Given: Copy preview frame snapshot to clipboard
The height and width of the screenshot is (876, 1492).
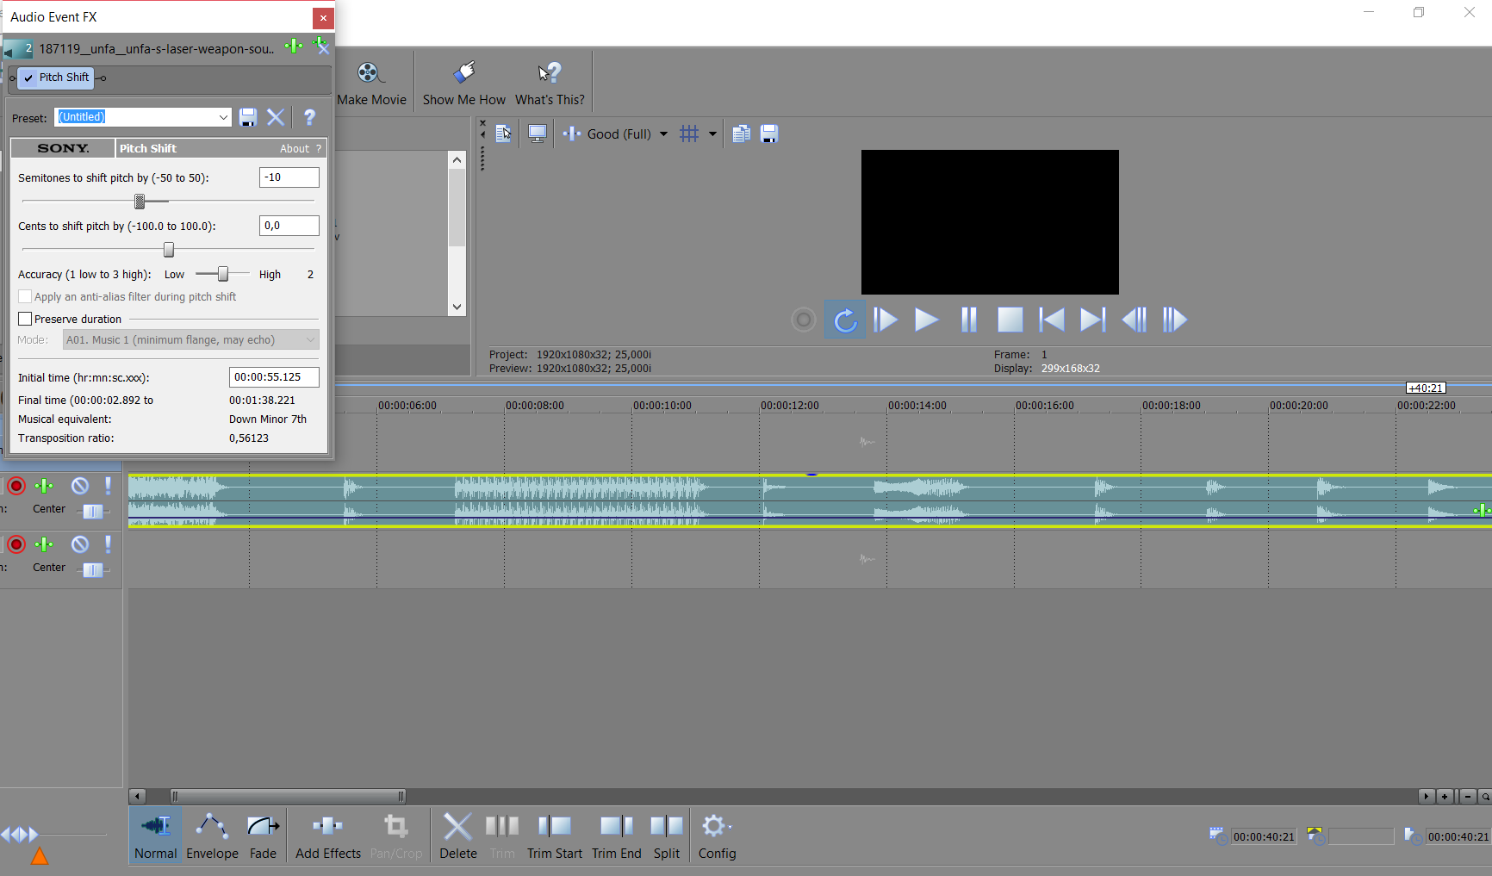Looking at the screenshot, I should coord(740,134).
